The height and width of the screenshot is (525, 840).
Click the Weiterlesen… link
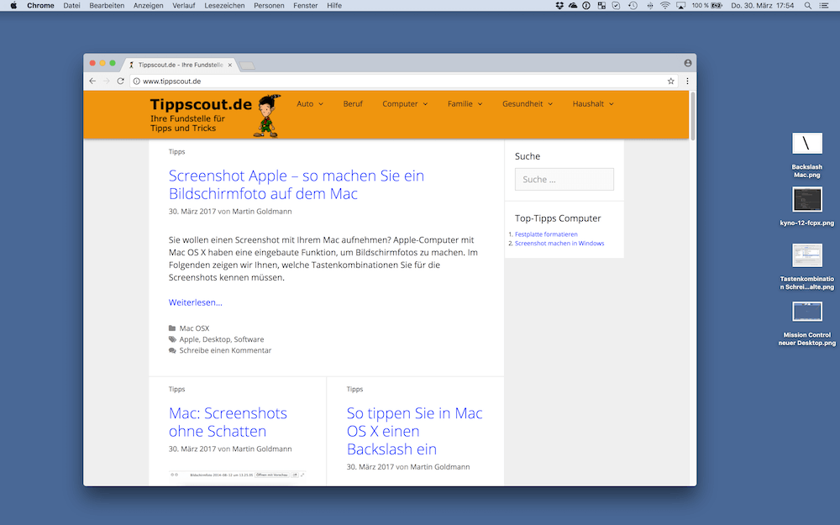pos(196,302)
